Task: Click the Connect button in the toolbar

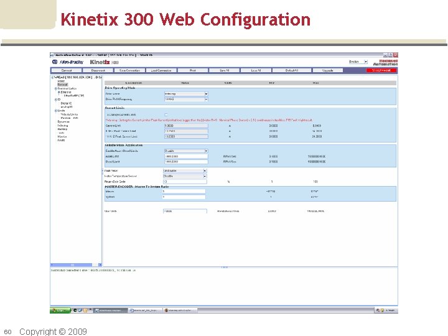Action: (67, 70)
